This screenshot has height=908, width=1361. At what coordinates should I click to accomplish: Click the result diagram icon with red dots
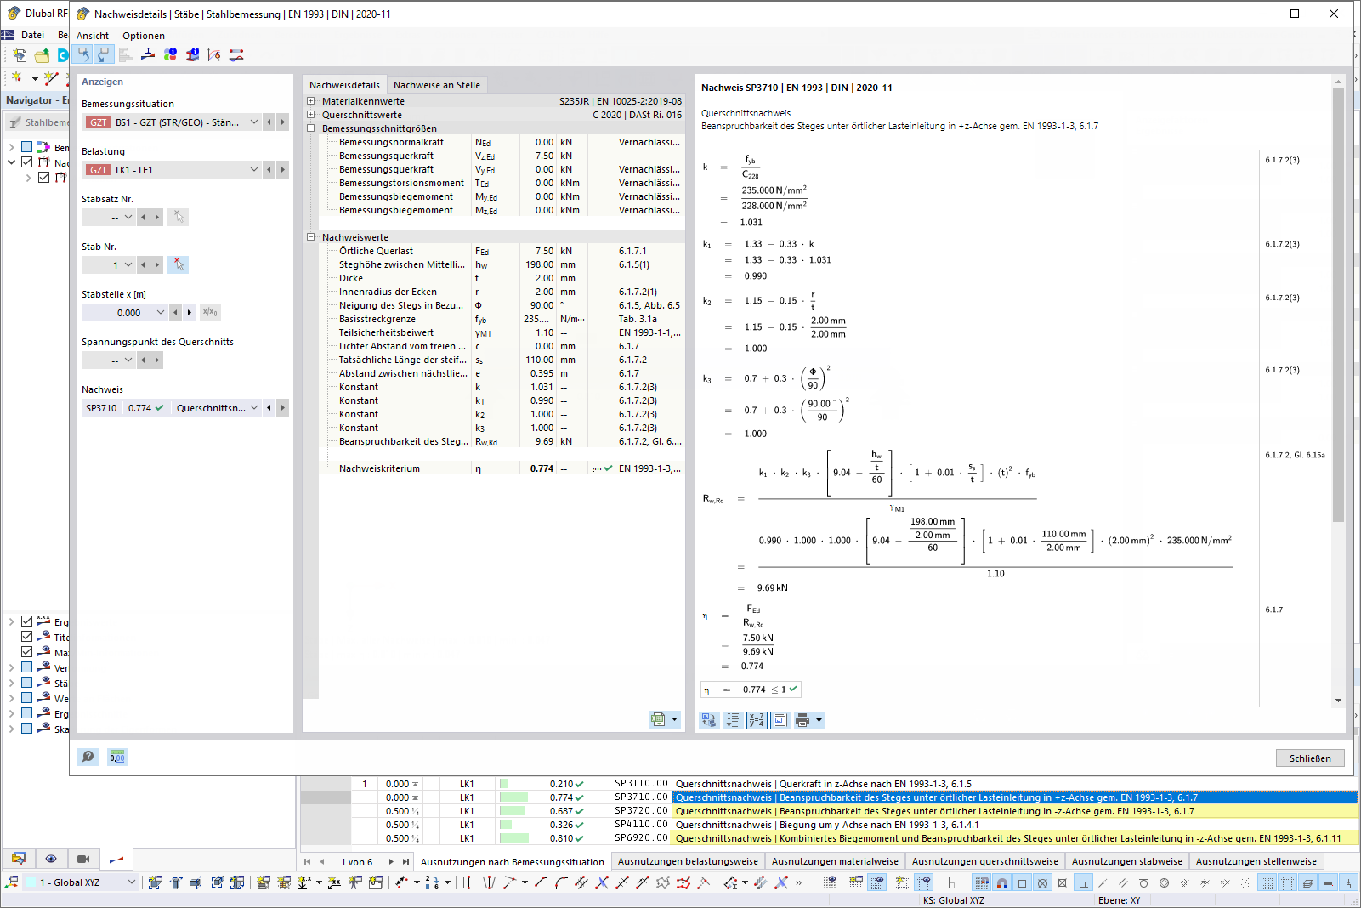[x=236, y=54]
